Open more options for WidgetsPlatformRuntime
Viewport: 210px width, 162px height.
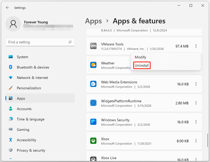[196, 103]
